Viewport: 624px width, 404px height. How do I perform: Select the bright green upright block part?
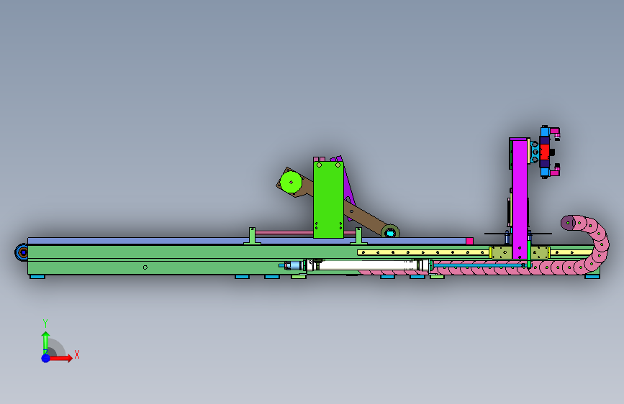(x=328, y=200)
